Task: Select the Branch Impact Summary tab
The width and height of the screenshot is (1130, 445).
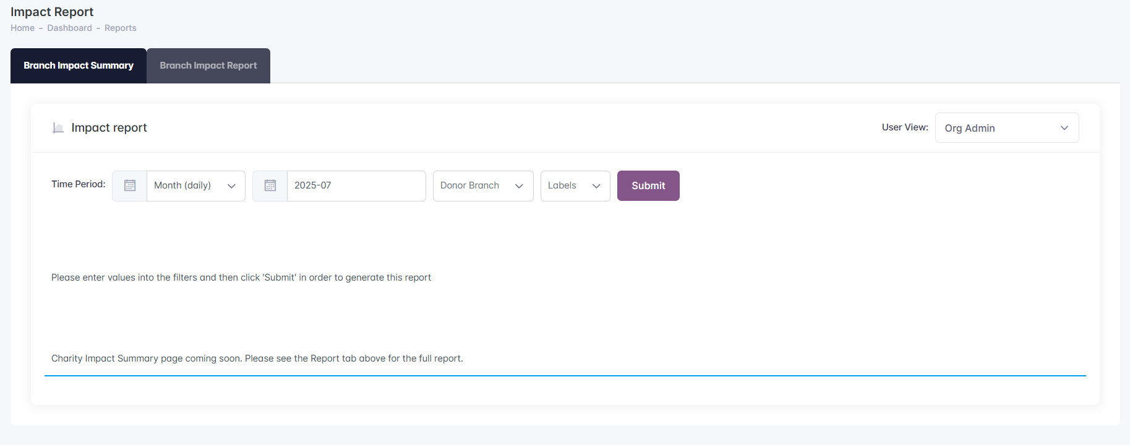Action: 79,66
